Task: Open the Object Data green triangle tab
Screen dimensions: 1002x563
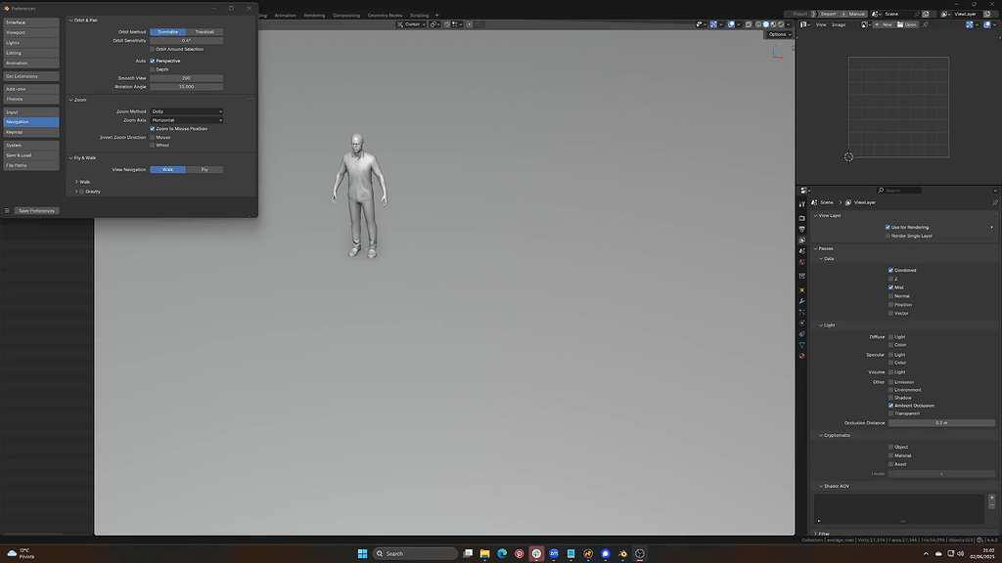Action: [x=802, y=345]
